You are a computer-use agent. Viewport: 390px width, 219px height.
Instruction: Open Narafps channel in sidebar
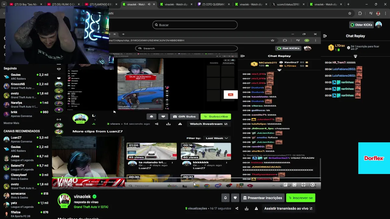tap(26, 105)
